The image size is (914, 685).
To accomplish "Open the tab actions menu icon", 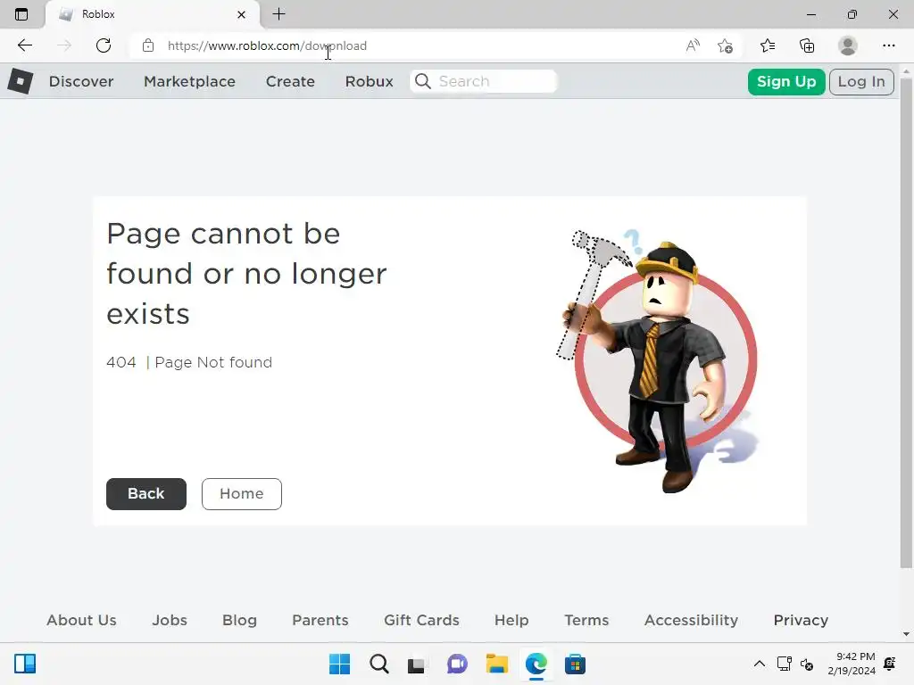I will point(21,14).
